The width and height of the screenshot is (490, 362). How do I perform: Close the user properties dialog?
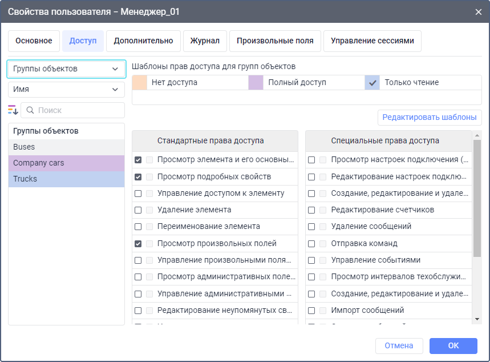click(478, 11)
